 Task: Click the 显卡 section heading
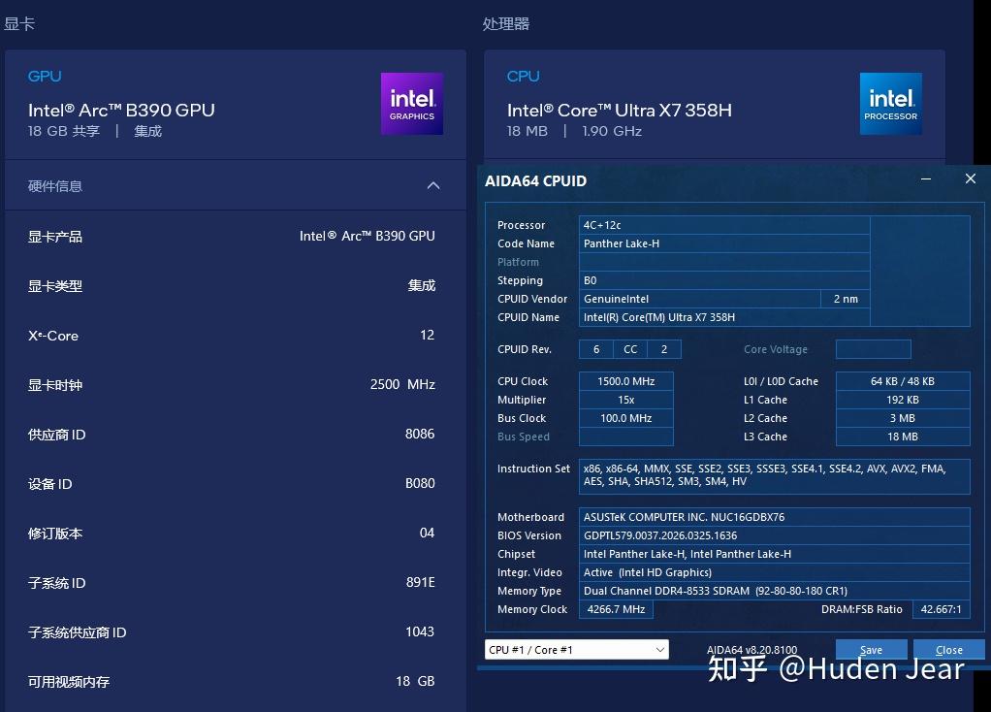click(x=19, y=24)
